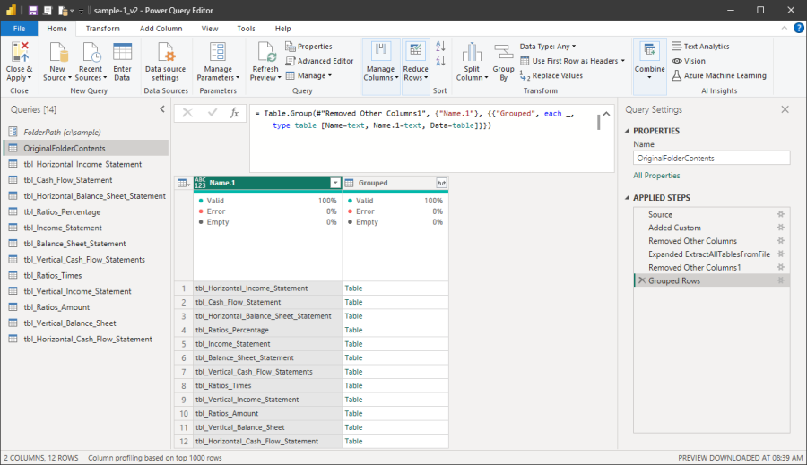Click the fx formula button
Viewport: 807px width, 465px height.
tap(234, 113)
